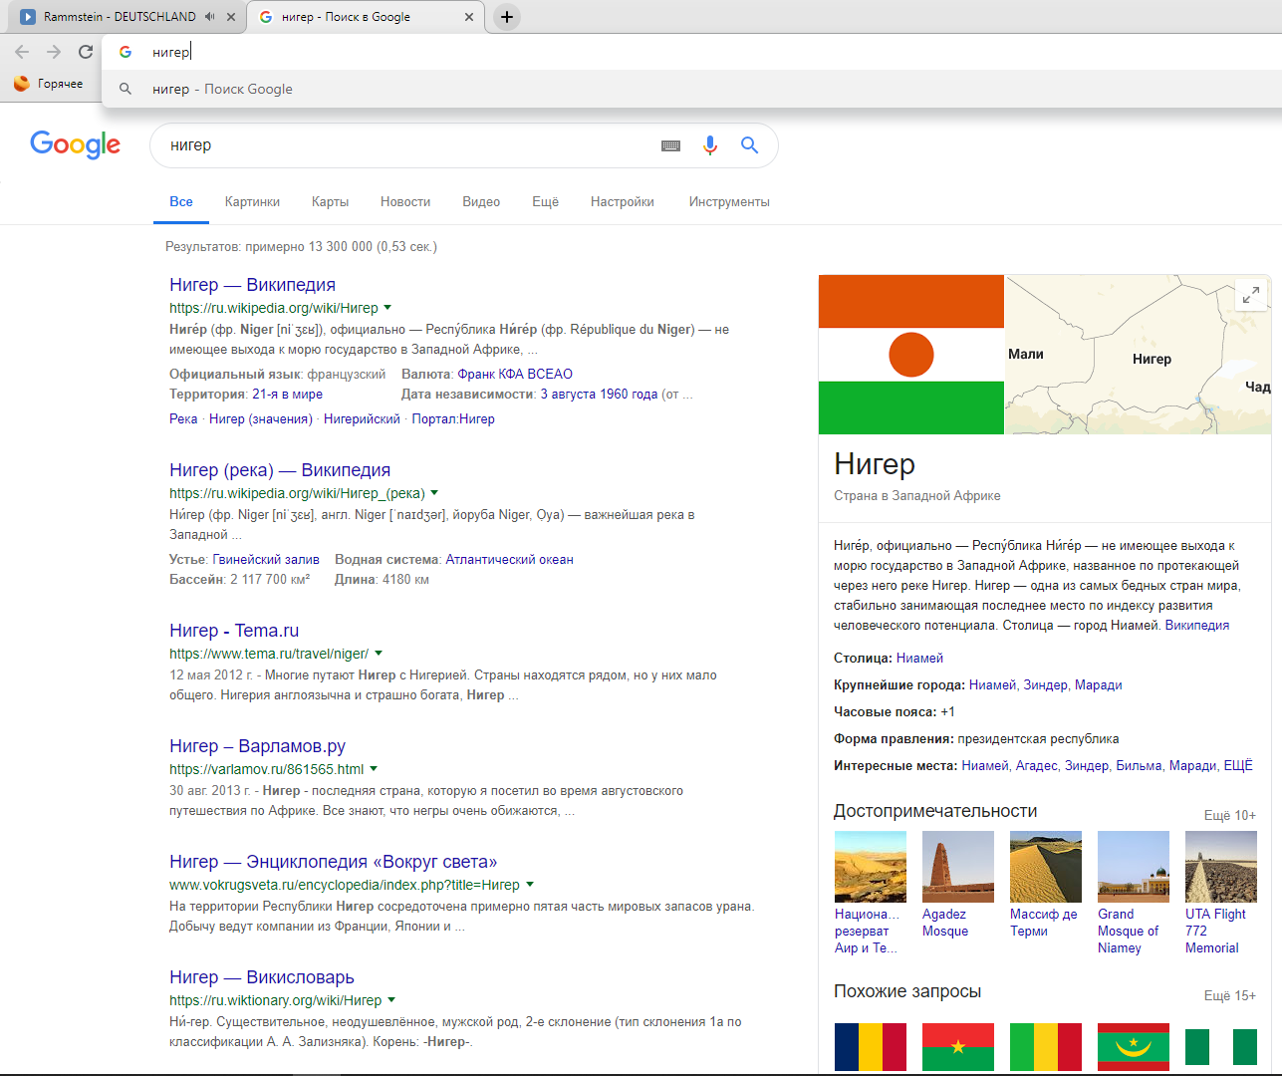Open the Горячее bookmark

coord(49,84)
